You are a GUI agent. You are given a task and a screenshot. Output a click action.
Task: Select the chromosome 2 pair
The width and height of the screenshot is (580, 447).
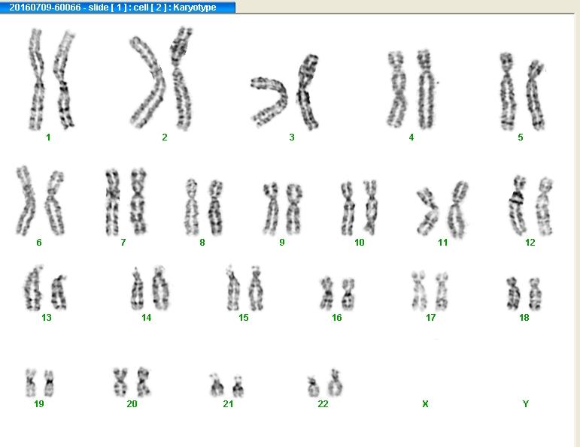tap(161, 78)
